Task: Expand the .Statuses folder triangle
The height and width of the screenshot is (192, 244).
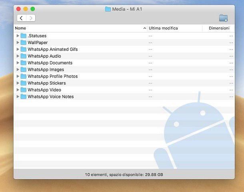Action: 18,36
